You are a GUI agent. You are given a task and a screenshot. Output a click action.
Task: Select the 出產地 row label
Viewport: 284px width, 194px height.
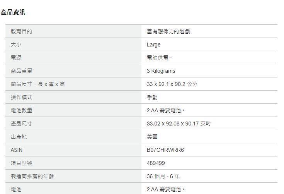[x=19, y=137]
